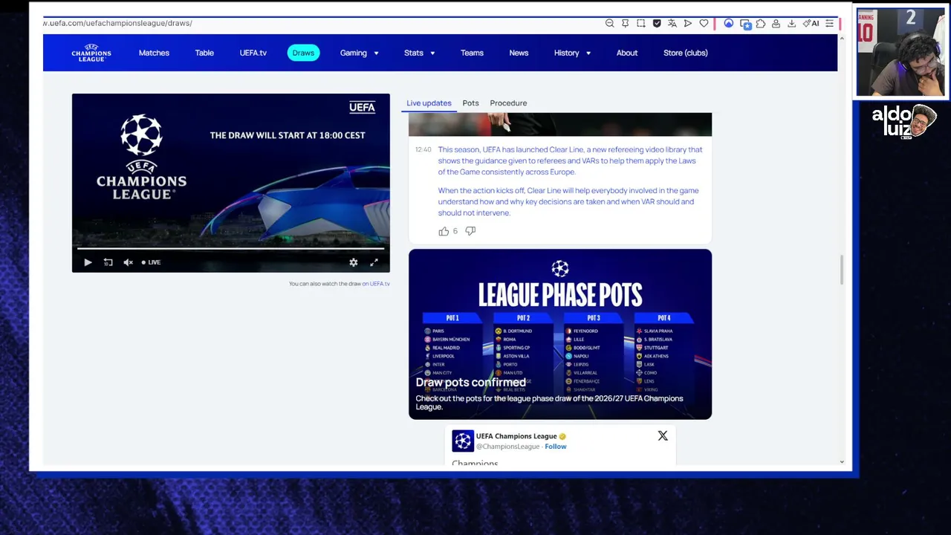Play the draw video stream

(88, 262)
